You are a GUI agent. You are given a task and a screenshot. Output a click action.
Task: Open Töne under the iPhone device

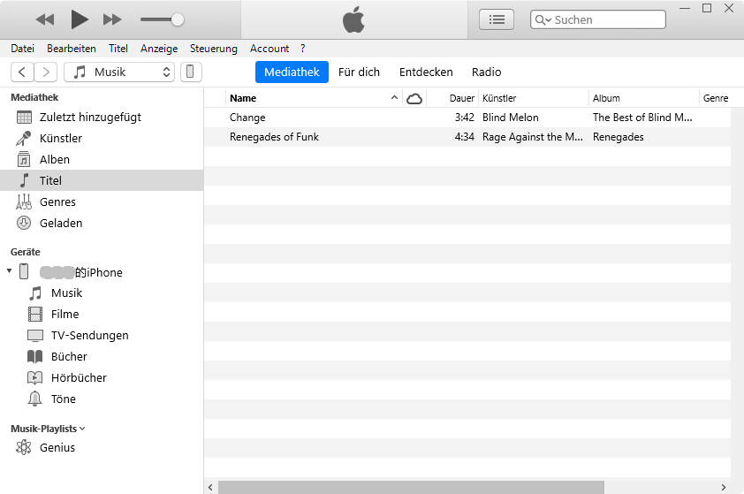pyautogui.click(x=63, y=399)
